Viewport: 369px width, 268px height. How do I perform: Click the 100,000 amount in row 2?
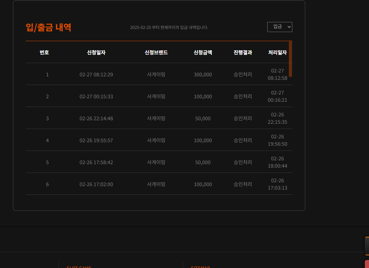tap(203, 97)
